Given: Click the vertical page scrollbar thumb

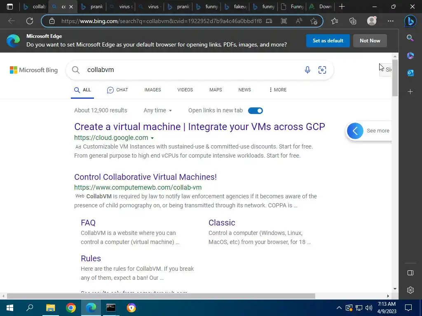Looking at the screenshot, I should 395,78.
